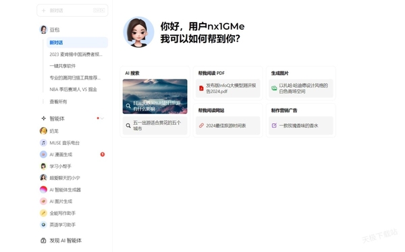Viewport: 405px width, 252px height.
Task: Click the red PDF file icon
Action: pos(201,88)
